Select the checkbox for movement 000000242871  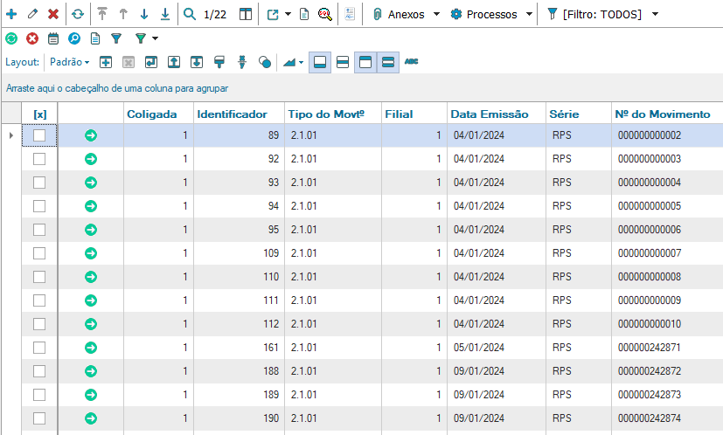39,348
